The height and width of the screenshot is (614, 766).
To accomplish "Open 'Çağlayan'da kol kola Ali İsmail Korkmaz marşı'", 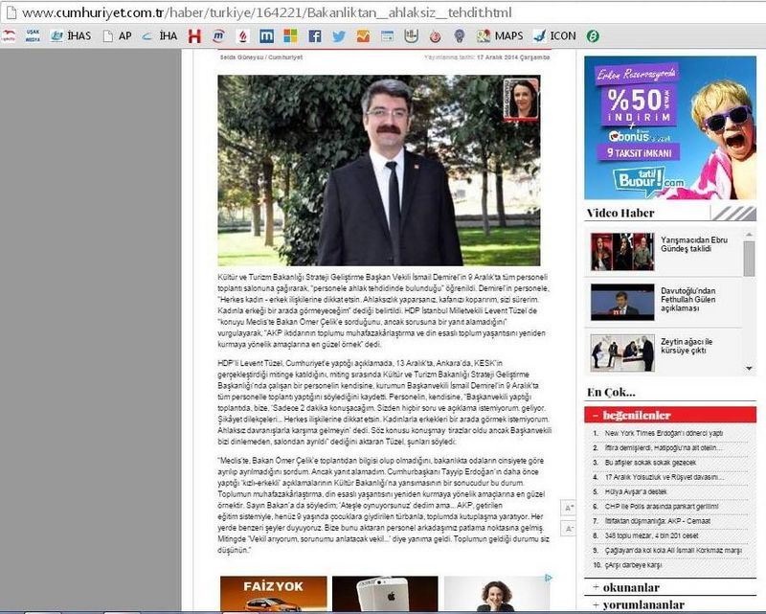I will click(x=673, y=551).
